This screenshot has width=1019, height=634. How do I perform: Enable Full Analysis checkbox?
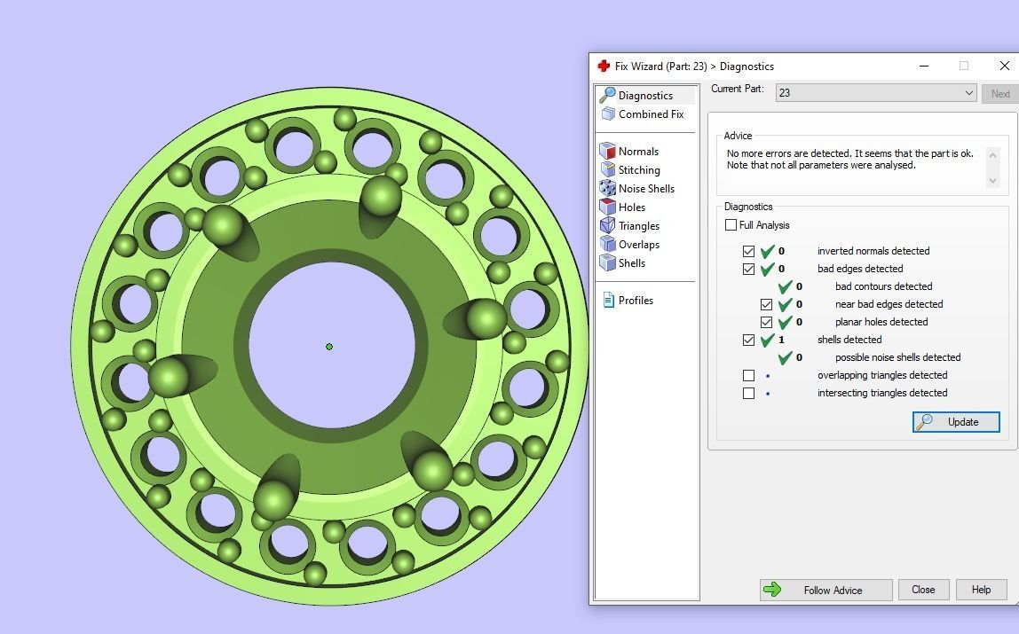[x=731, y=225]
